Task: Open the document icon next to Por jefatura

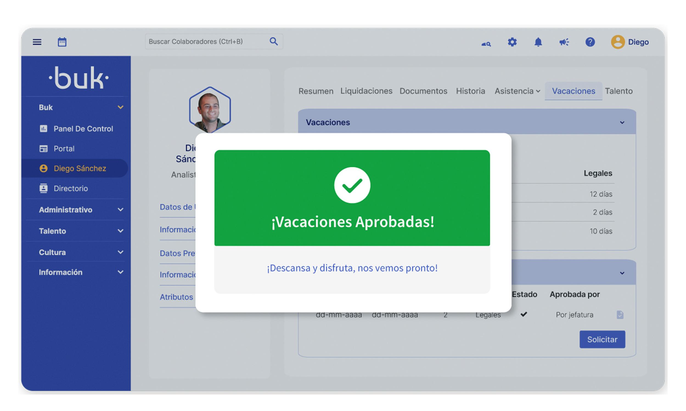Action: tap(620, 315)
